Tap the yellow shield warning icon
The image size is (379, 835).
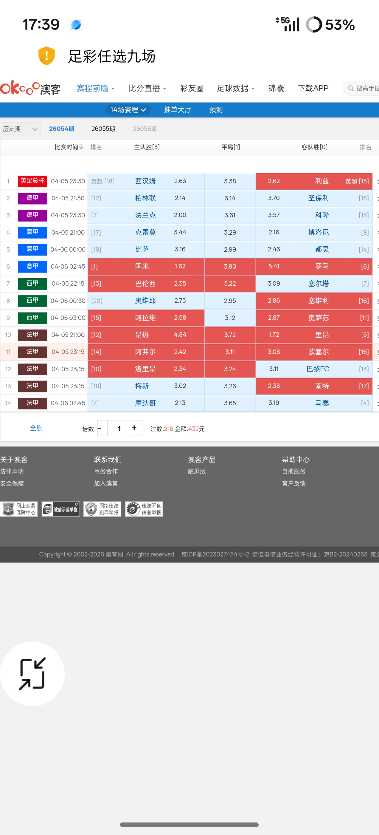pos(46,56)
